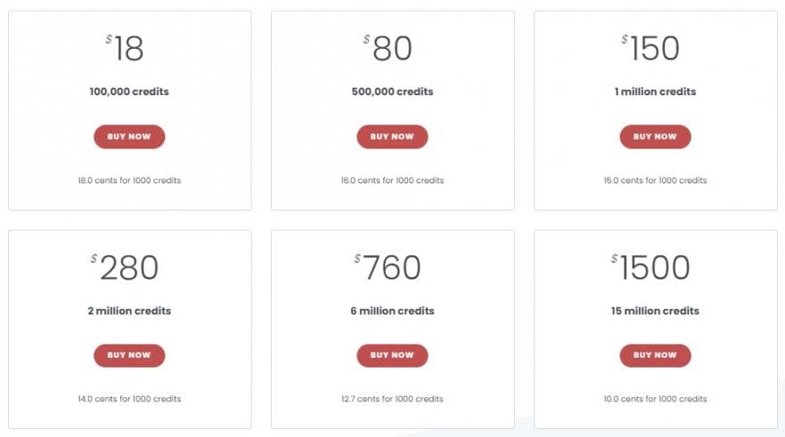Select the "15 million credits" label
The width and height of the screenshot is (785, 437).
(655, 311)
